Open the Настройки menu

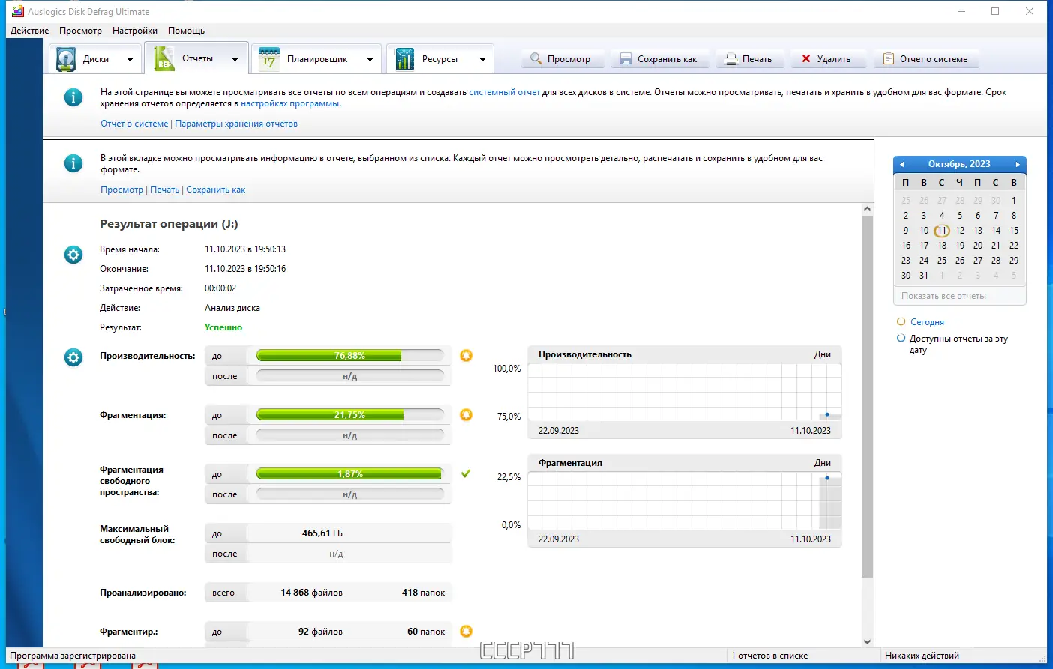pyautogui.click(x=135, y=31)
